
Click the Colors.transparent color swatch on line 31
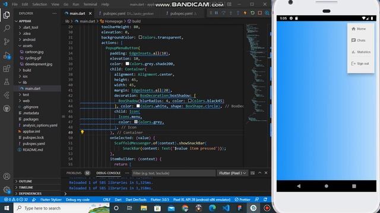click(140, 37)
